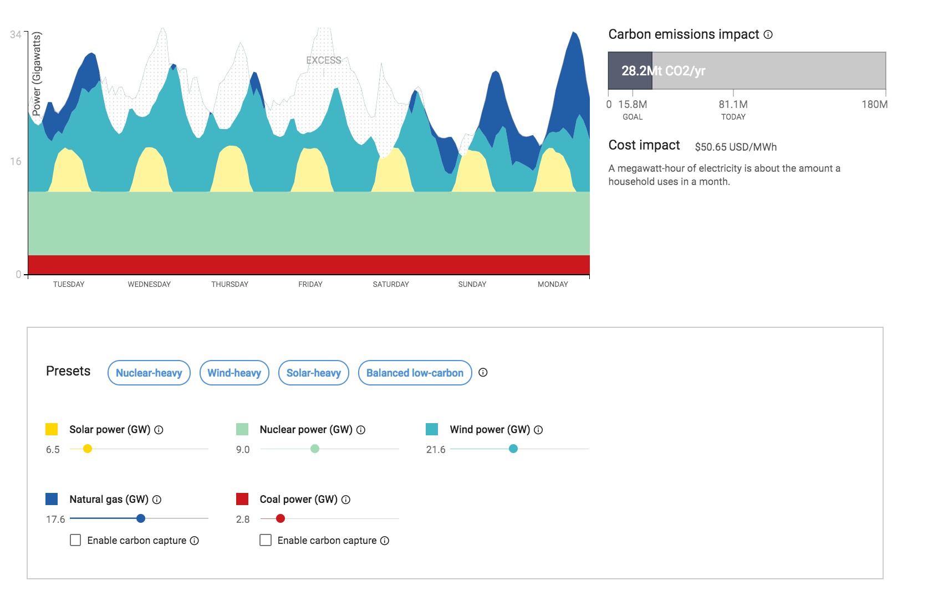Apply the Balanced low-carbon preset

tap(415, 373)
